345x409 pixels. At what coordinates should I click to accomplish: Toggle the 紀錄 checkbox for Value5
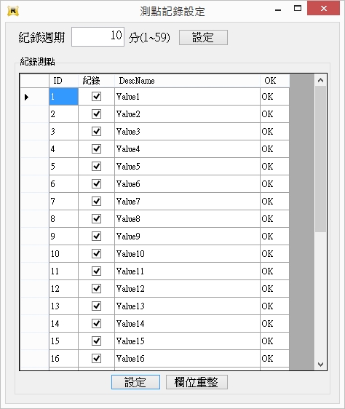tap(96, 166)
